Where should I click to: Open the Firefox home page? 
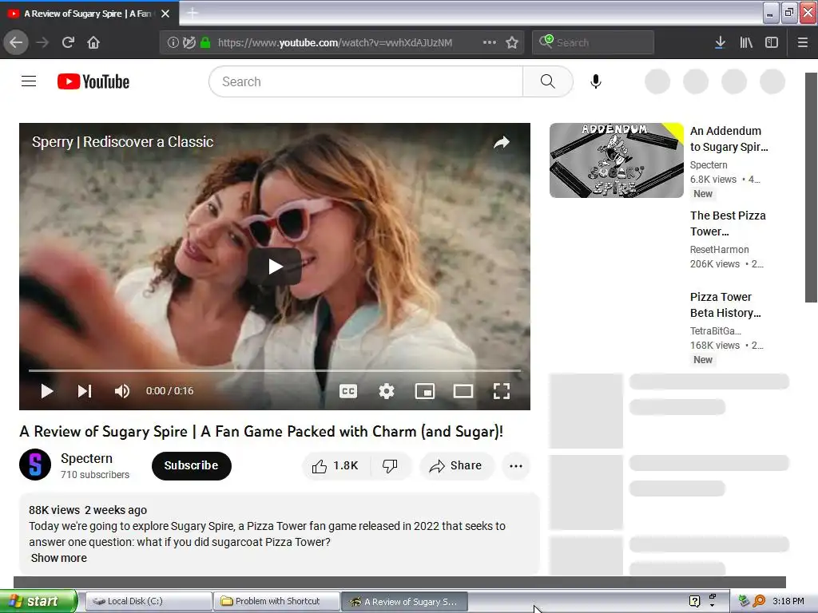click(x=93, y=42)
